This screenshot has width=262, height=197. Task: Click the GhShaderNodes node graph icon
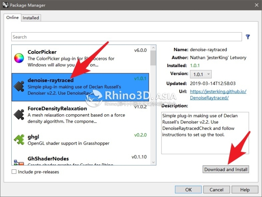19,163
